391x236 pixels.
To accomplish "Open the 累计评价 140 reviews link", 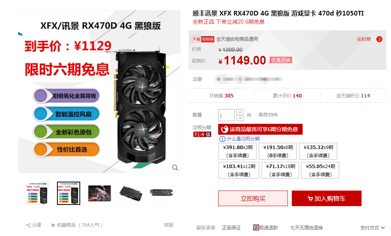I will pyautogui.click(x=287, y=95).
